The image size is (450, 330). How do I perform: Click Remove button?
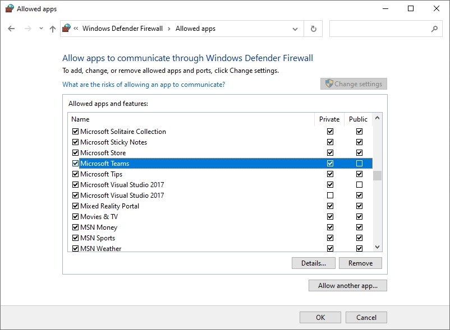point(360,263)
